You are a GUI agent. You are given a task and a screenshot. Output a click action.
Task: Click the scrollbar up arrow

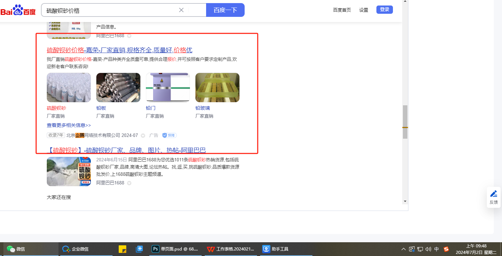pos(405,1)
